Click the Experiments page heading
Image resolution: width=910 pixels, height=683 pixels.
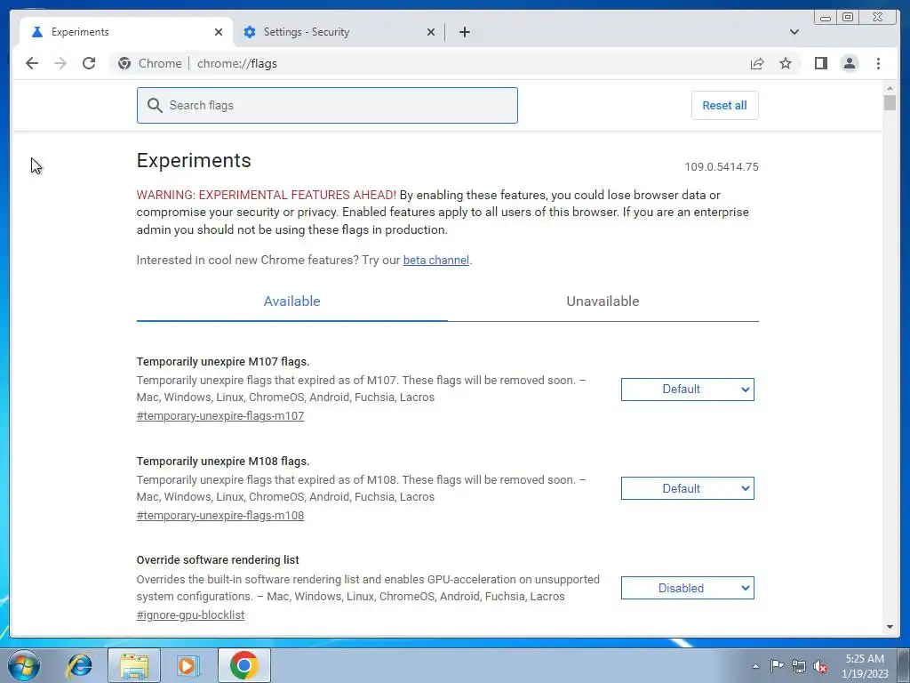tap(194, 160)
